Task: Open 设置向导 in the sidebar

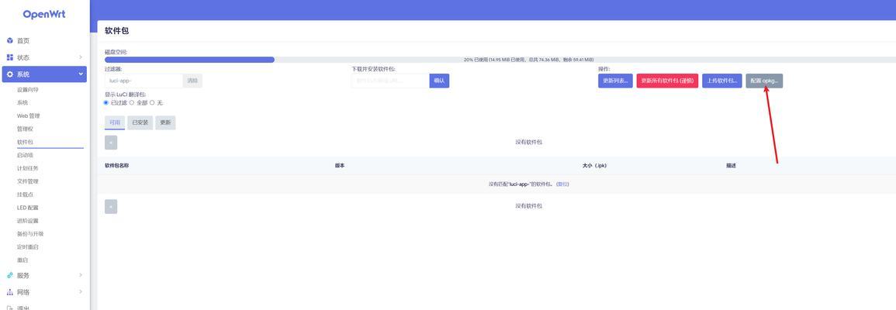Action: coord(28,90)
